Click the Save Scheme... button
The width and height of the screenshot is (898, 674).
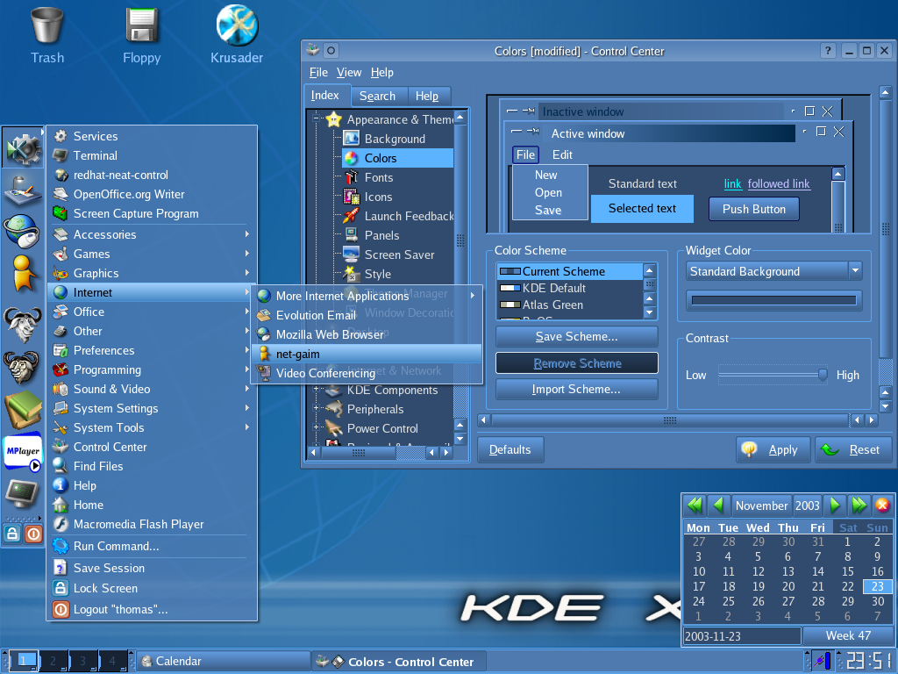[577, 336]
